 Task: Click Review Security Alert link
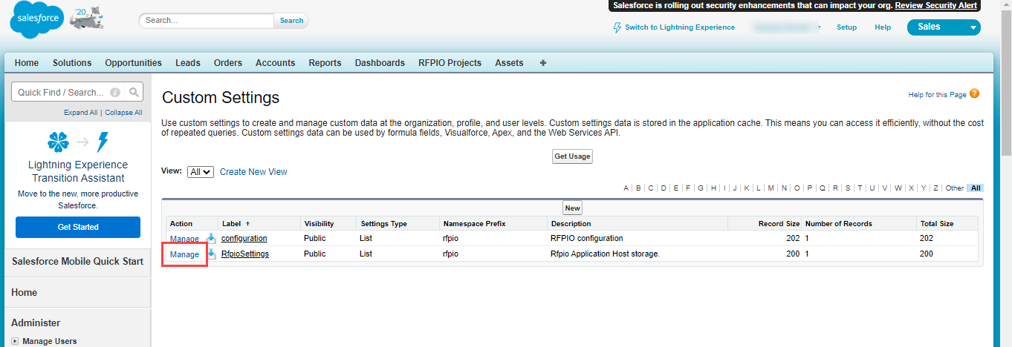(x=936, y=5)
